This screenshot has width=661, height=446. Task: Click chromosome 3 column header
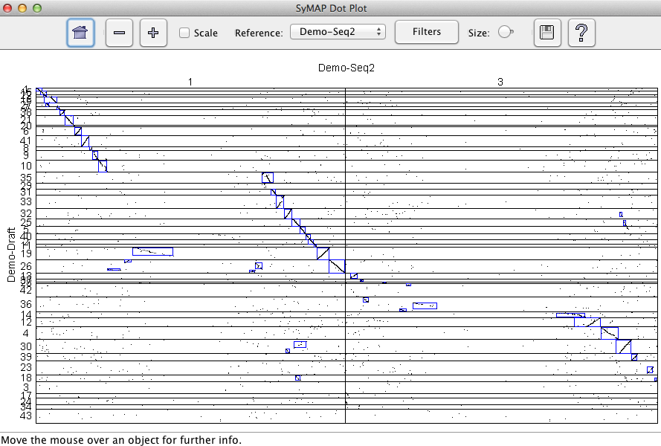click(500, 82)
